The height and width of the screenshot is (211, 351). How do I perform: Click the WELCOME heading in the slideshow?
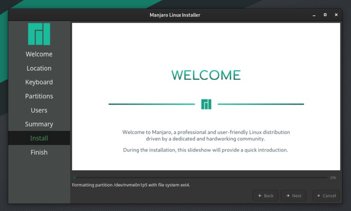click(x=206, y=75)
